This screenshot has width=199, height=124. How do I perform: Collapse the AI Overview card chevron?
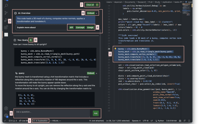[97, 13]
